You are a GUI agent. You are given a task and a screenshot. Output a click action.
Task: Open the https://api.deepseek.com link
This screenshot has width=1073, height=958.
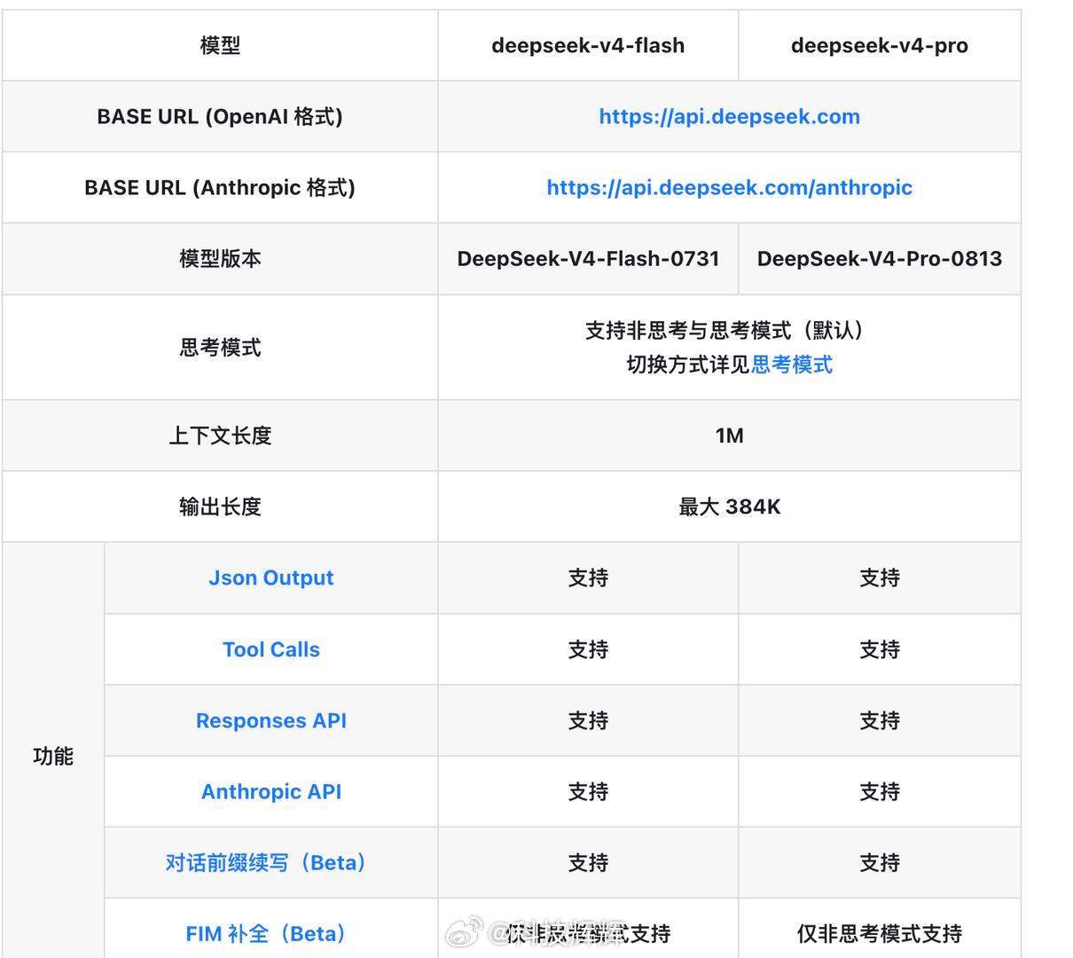(x=729, y=116)
